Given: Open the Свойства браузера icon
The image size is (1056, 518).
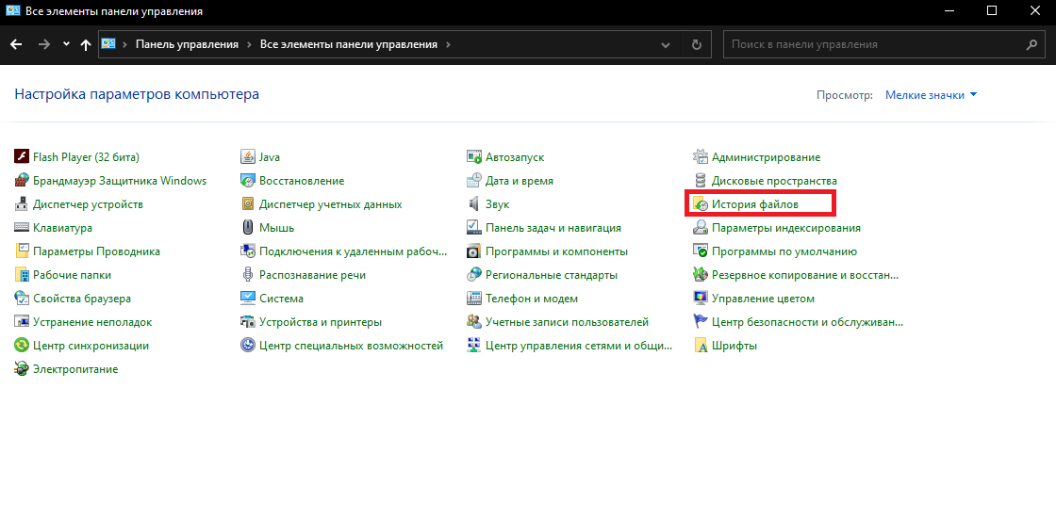Looking at the screenshot, I should point(22,298).
